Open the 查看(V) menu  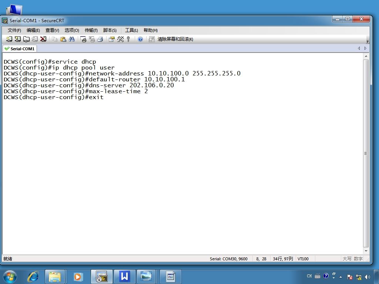(x=52, y=30)
